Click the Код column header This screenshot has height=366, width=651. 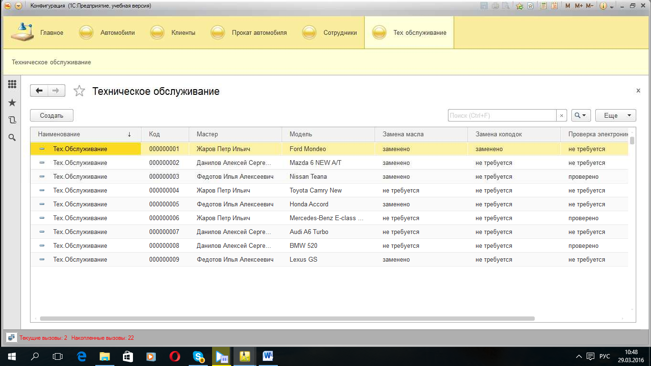coord(165,134)
